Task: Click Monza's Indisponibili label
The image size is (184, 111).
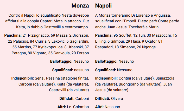Action: [23, 78]
